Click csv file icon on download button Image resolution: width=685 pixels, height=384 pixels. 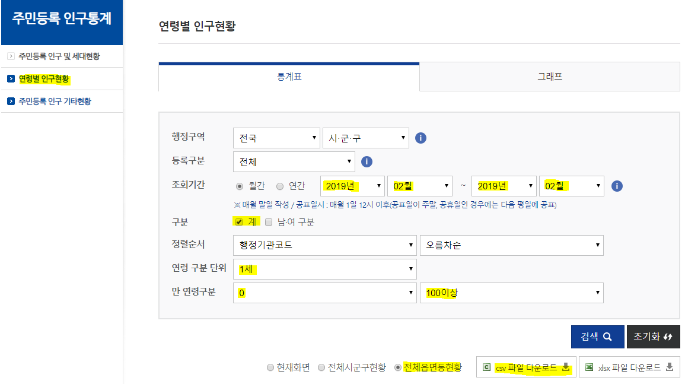487,367
